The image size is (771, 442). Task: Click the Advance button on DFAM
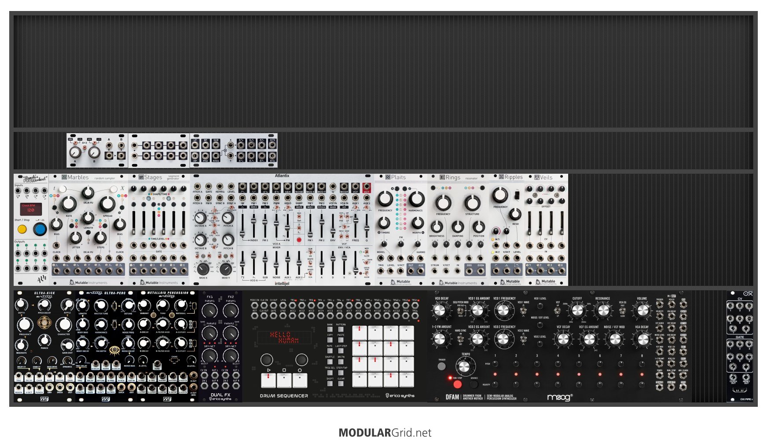pos(474,384)
